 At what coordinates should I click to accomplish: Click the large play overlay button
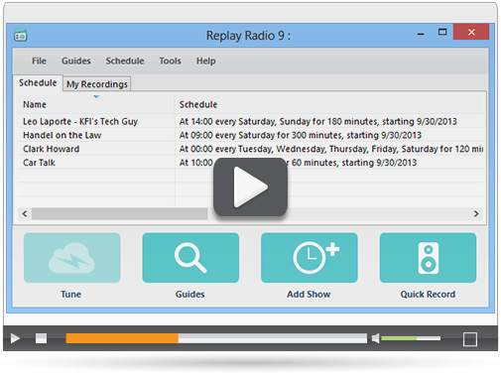tap(250, 187)
